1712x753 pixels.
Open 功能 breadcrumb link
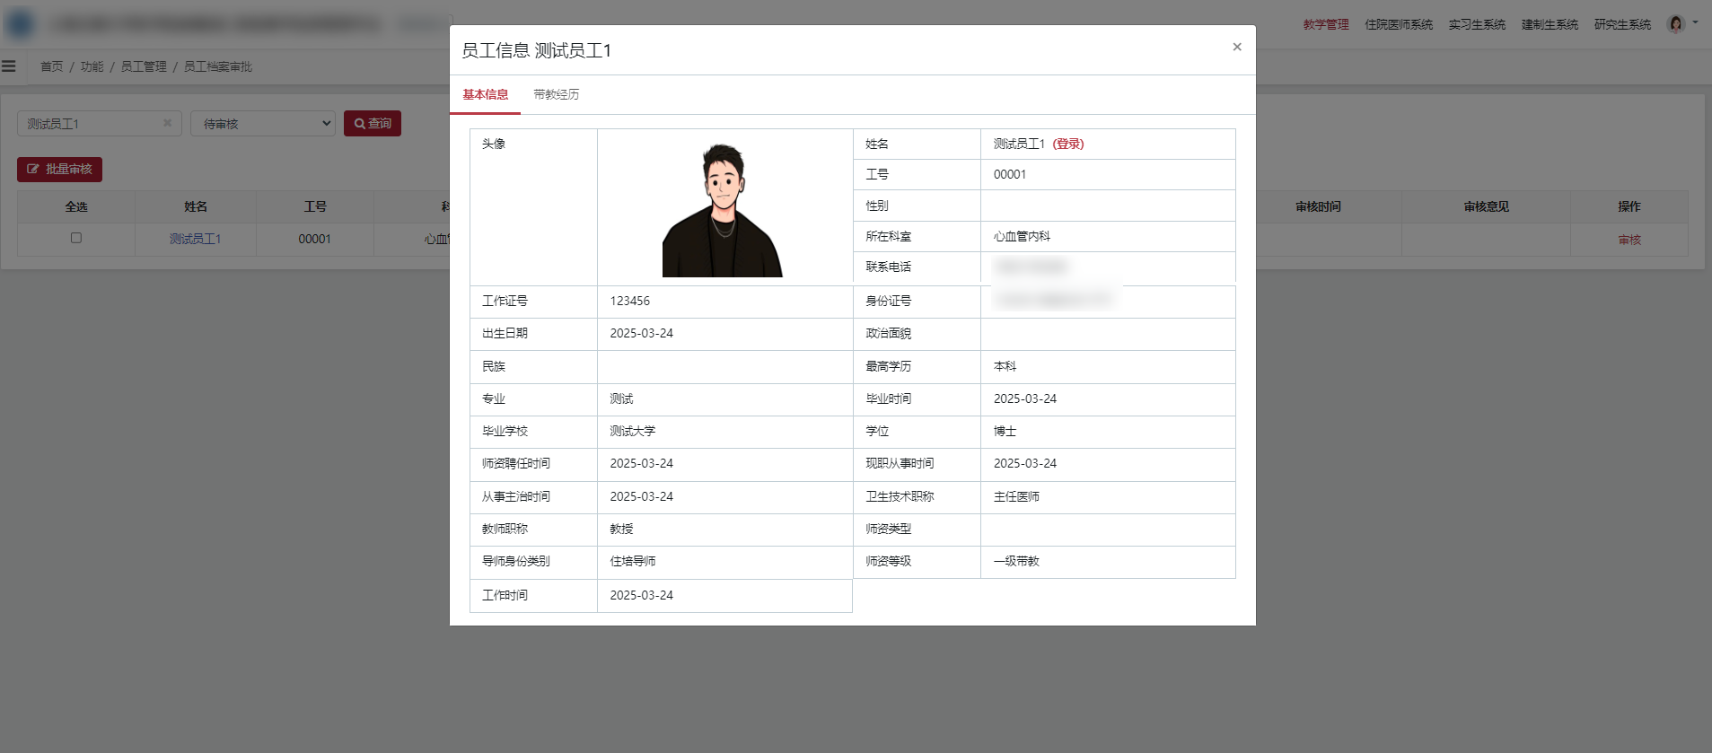click(x=92, y=66)
